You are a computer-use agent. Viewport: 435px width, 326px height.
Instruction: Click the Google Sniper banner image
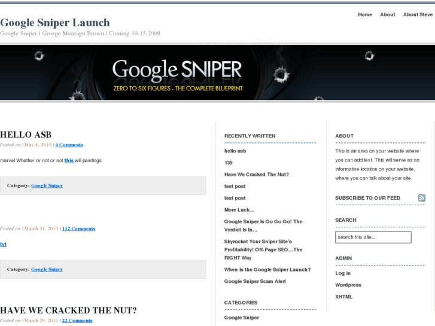point(218,73)
